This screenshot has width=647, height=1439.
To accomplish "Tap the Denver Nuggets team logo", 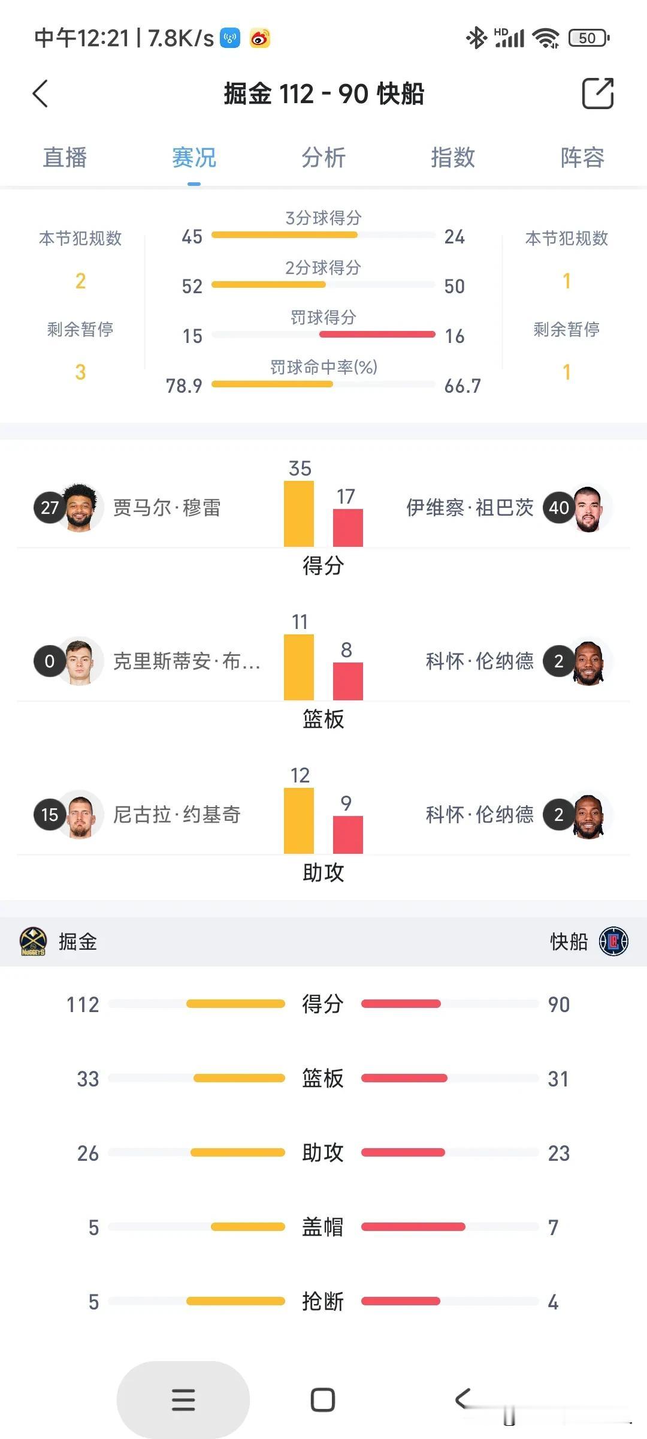I will tap(33, 941).
